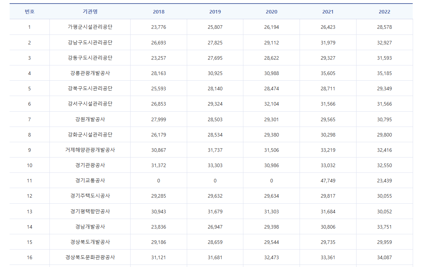Image resolution: width=433 pixels, height=267 pixels.
Task: Click the value 35,185 in row 4
Action: coord(385,73)
